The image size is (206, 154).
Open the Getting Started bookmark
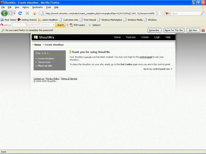tap(27, 20)
